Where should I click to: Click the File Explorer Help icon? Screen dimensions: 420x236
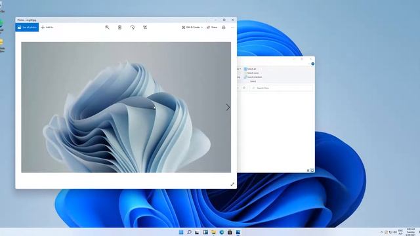[312, 64]
